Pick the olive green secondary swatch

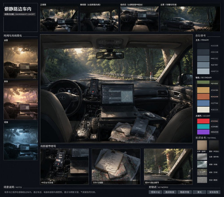(203, 83)
